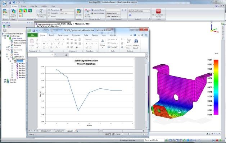The image size is (226, 143).
Task: Open Display Options in Solid Edge ribbon
Action: coord(13,13)
